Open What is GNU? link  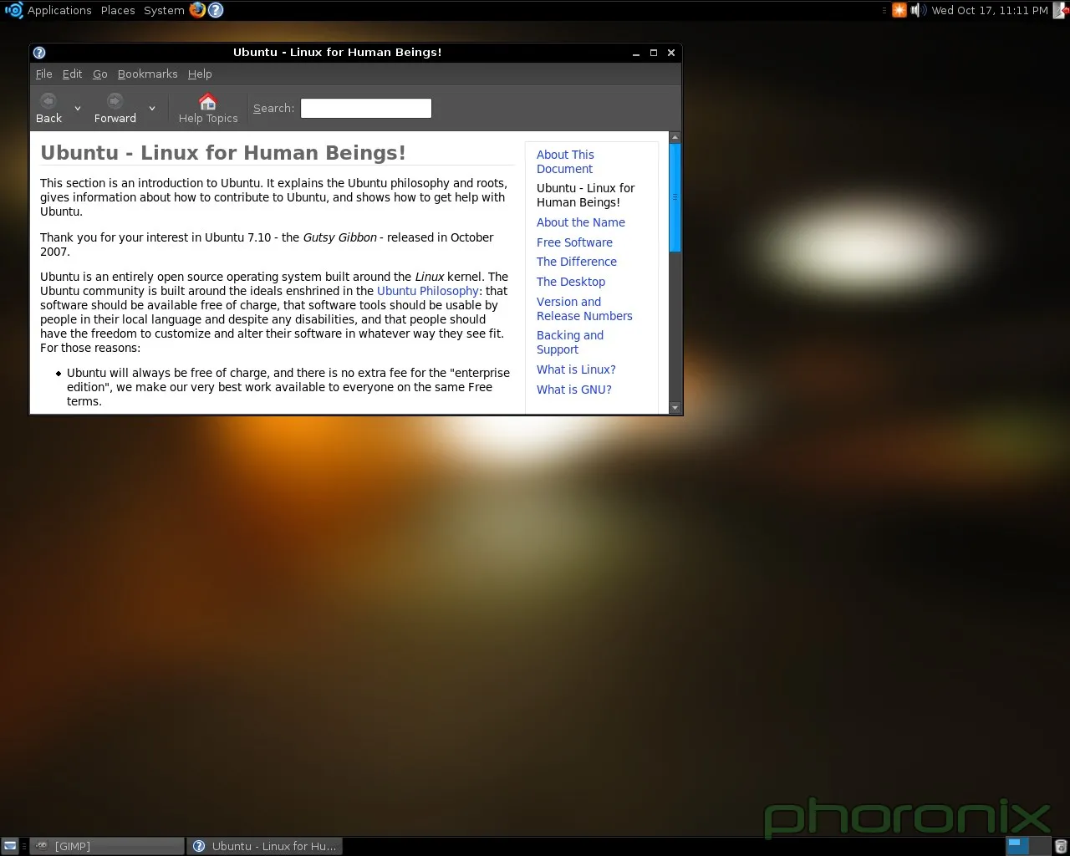(x=574, y=390)
